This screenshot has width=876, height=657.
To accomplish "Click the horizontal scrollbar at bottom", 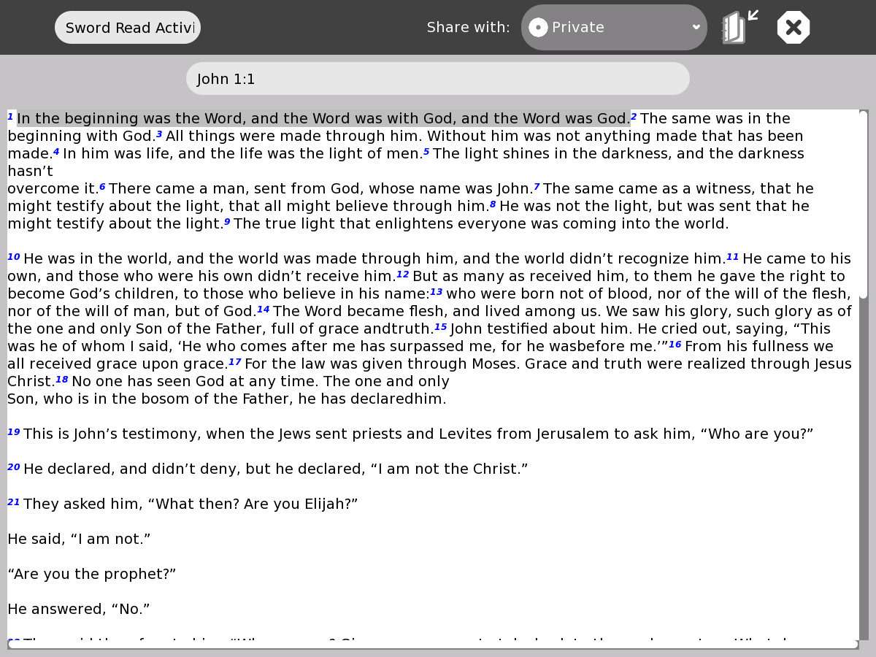I will pyautogui.click(x=432, y=645).
